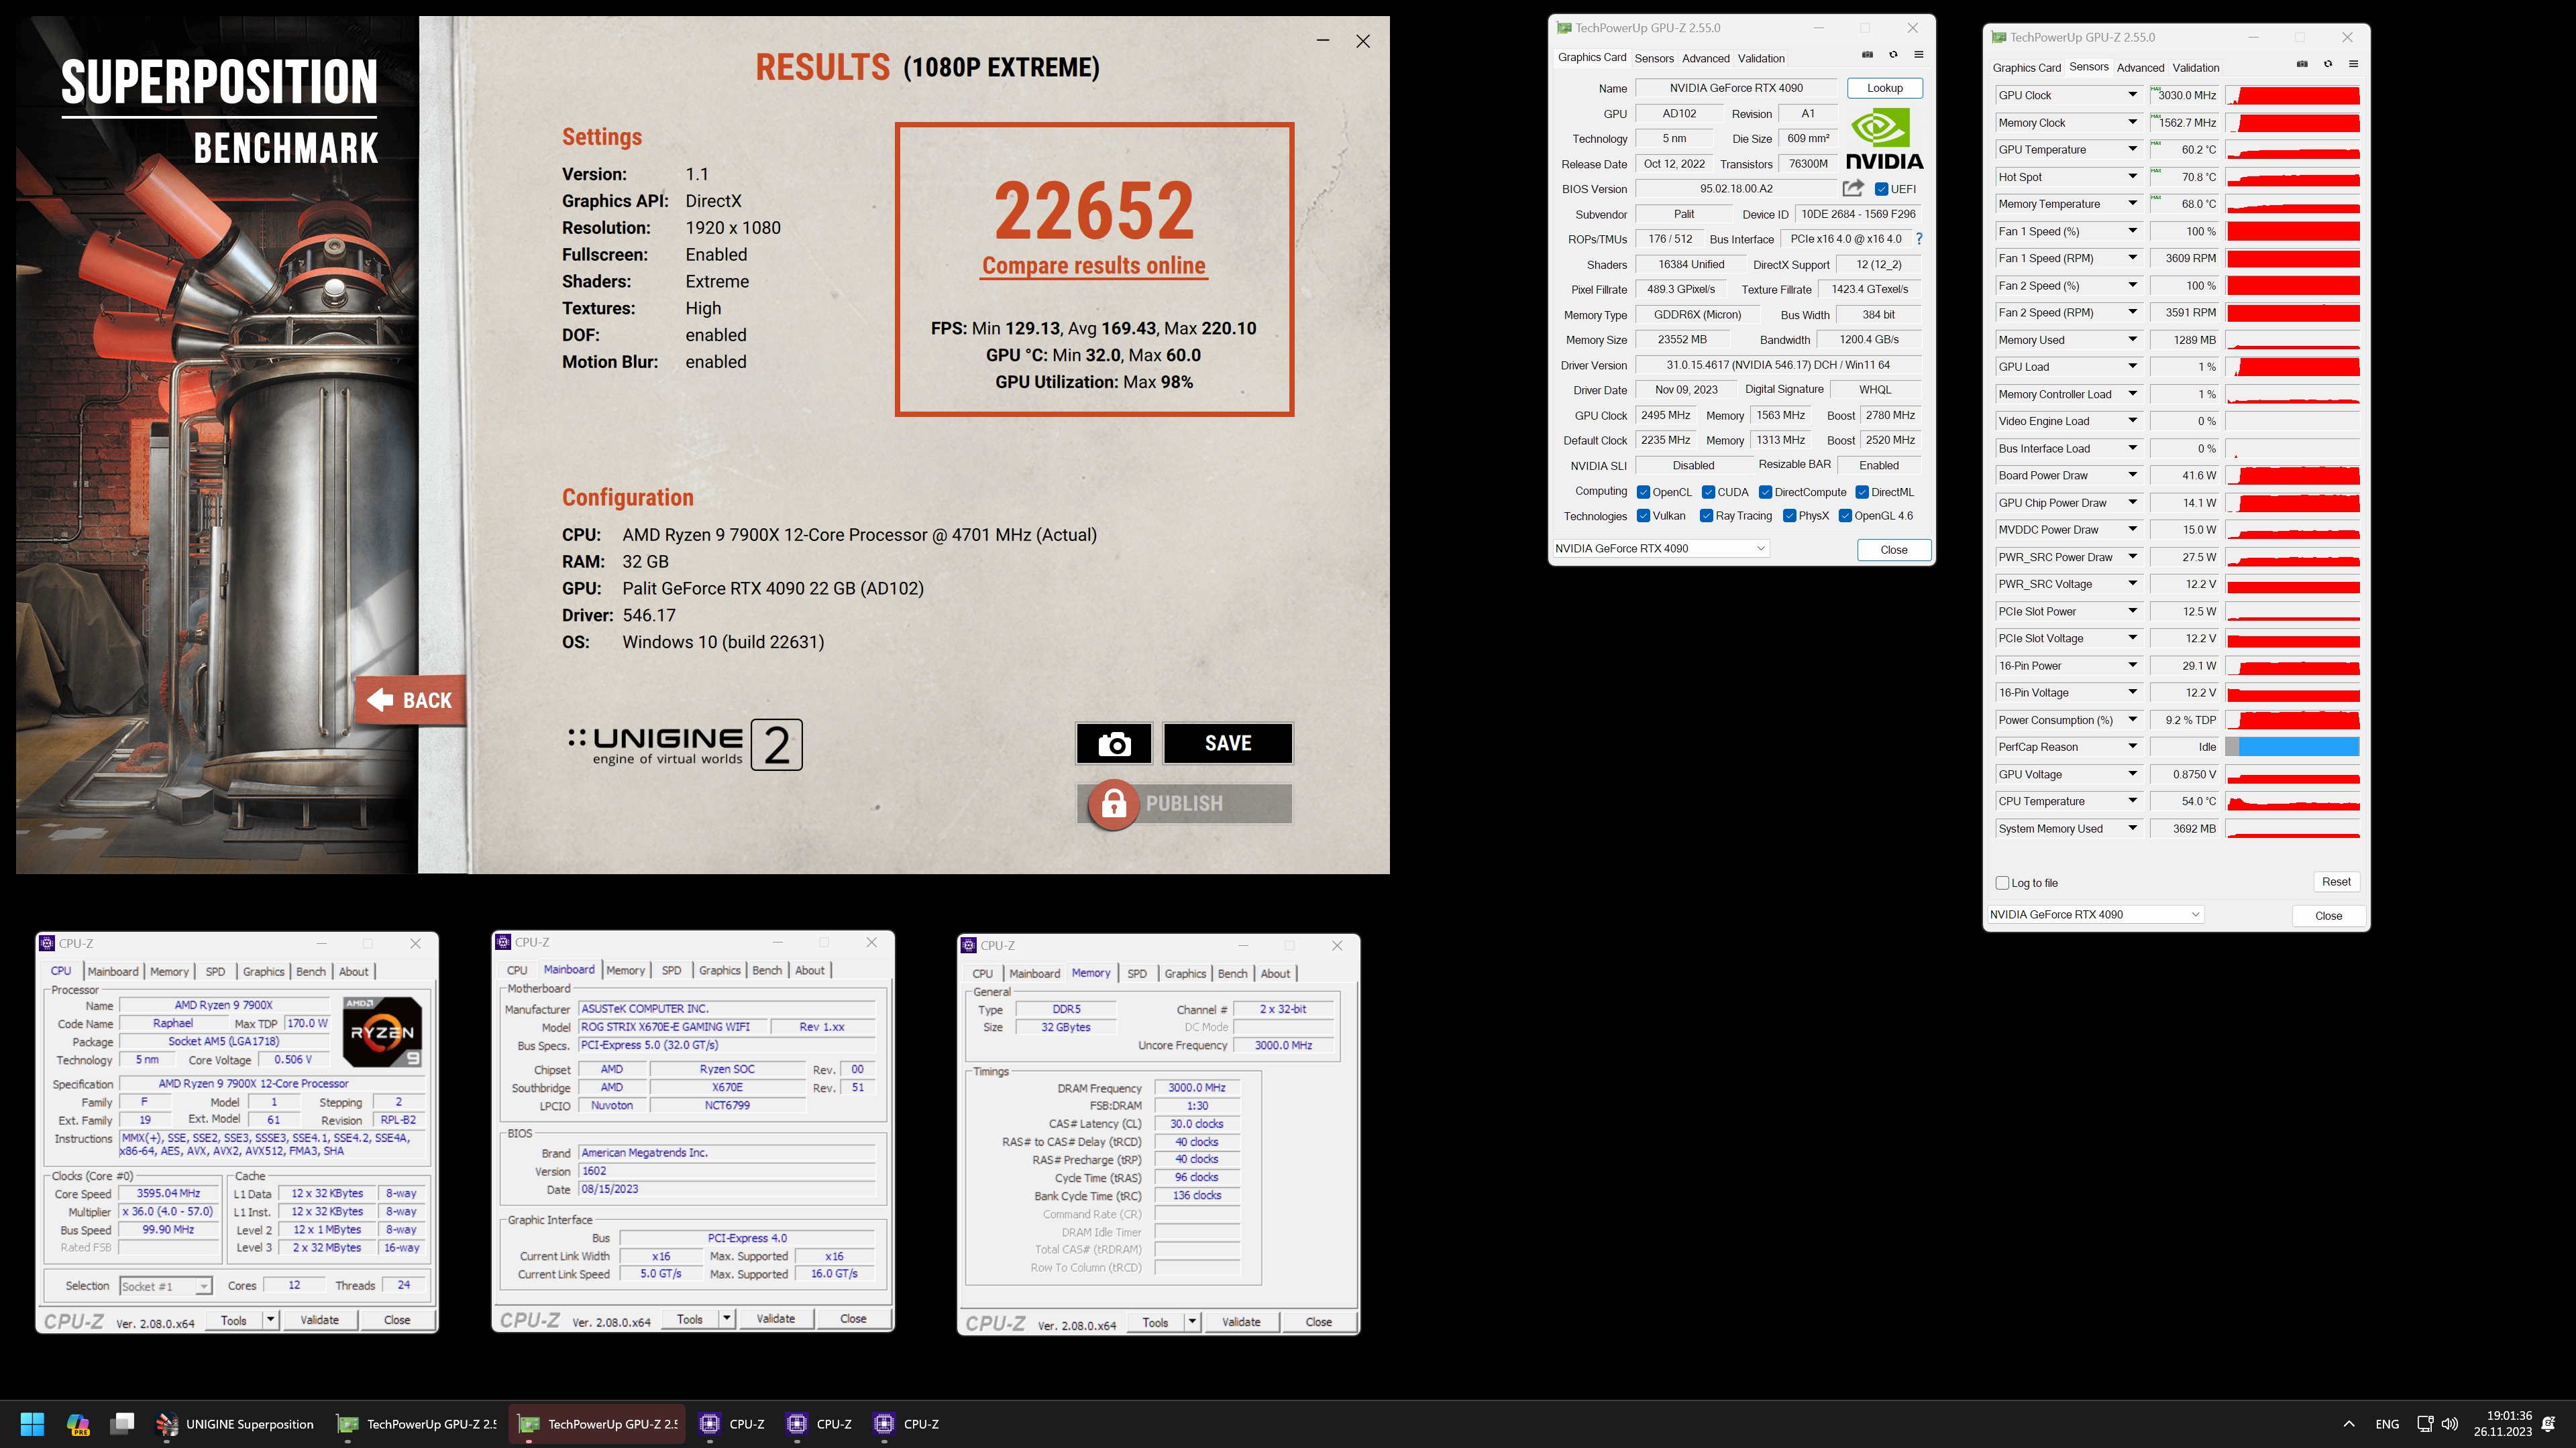Show hidden system tray icons
The width and height of the screenshot is (2576, 1448).
tap(2349, 1424)
